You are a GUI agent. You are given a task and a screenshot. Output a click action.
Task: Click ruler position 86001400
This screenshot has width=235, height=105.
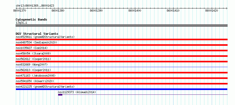coord(135,11)
